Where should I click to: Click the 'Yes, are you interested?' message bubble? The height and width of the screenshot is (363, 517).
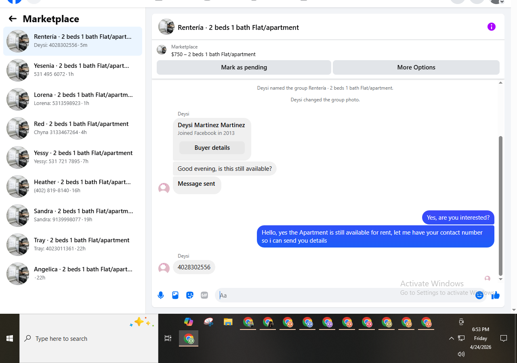click(458, 218)
